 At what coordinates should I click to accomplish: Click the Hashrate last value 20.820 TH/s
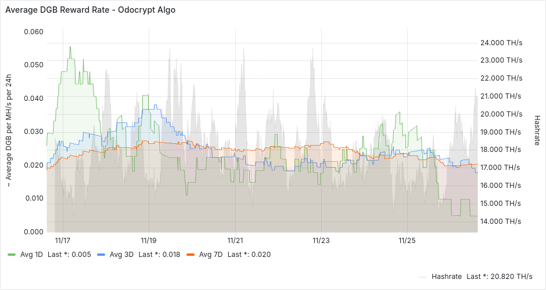(x=499, y=277)
